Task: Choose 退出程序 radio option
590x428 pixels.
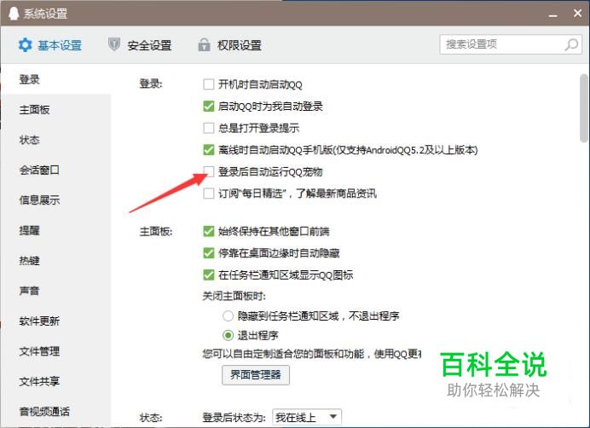Action: [228, 335]
